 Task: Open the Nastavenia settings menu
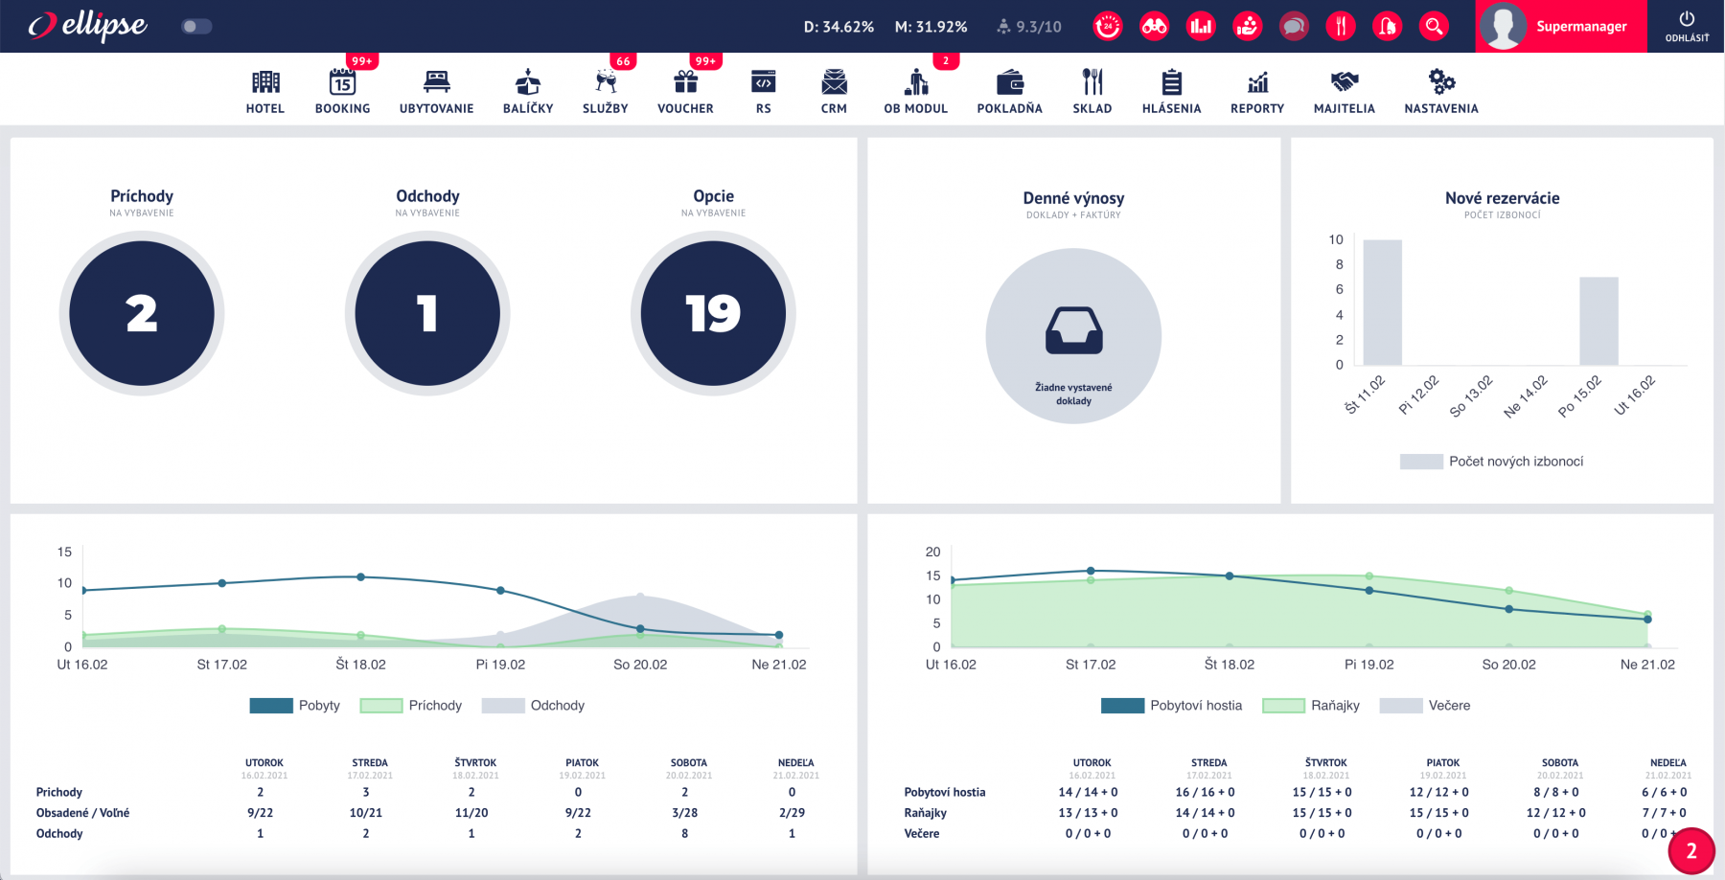point(1440,92)
